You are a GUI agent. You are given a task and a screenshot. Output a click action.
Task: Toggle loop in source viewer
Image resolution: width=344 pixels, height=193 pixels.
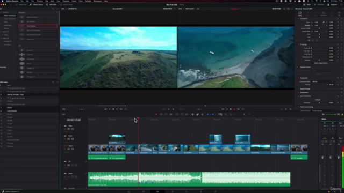(x=126, y=109)
